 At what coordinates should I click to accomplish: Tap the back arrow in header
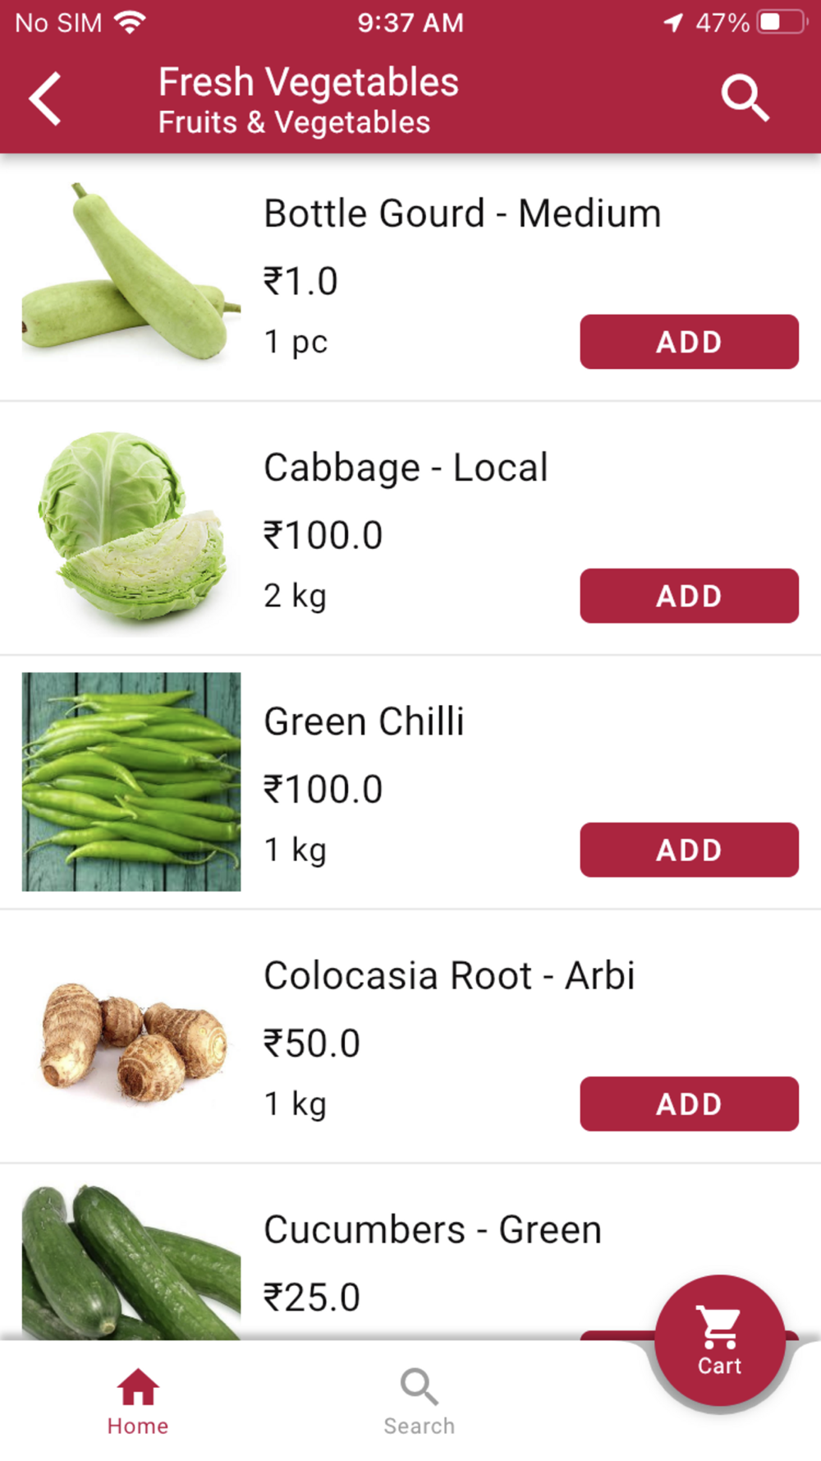46,99
